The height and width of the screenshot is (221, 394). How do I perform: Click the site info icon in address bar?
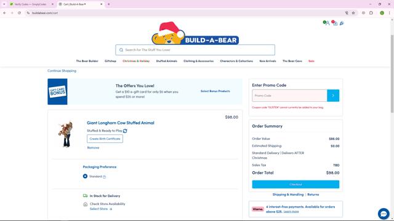28,13
